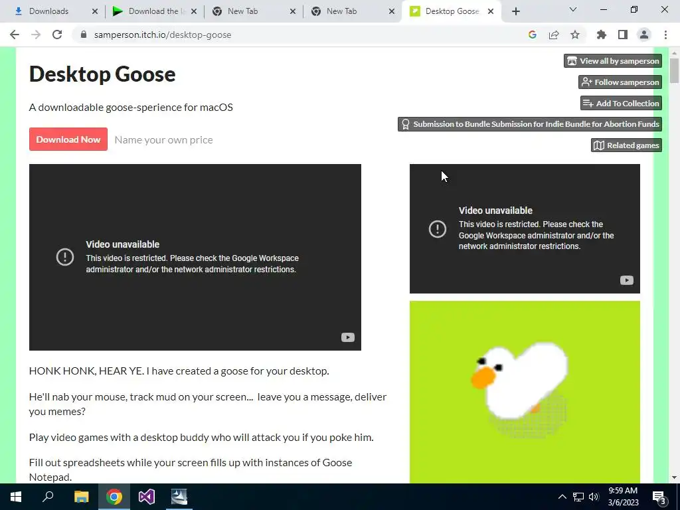Open Windows taskbar search
680x510 pixels.
pos(48,497)
